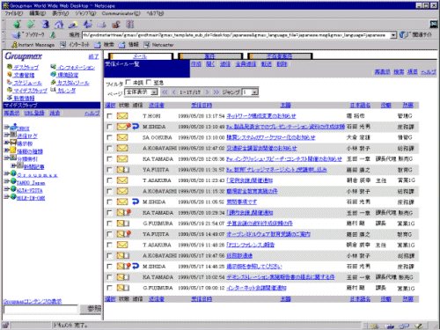Click the envelope icon in SA.OOKURA row

click(x=122, y=137)
